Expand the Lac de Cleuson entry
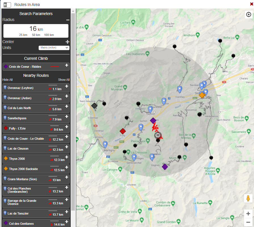 66,147
